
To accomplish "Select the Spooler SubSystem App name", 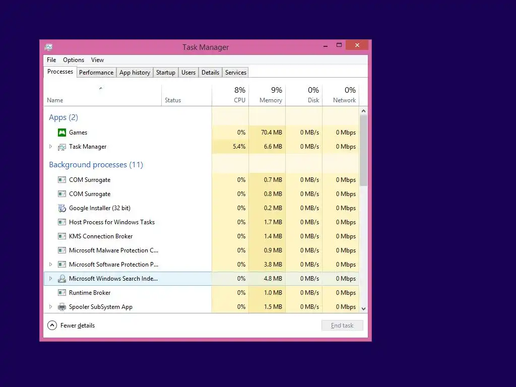I will (x=101, y=307).
